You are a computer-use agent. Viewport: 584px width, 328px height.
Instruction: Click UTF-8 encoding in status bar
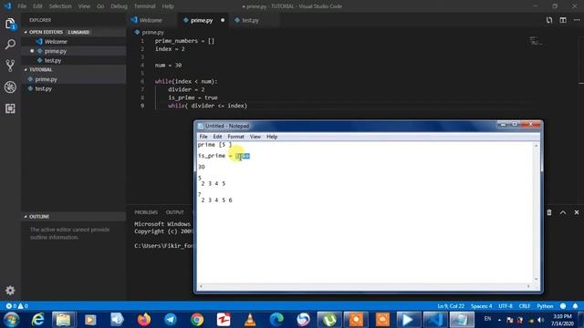pyautogui.click(x=506, y=306)
